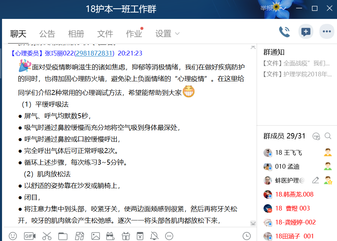Click the QQ number link 2981872831
This screenshot has height=241, width=337.
94,53
